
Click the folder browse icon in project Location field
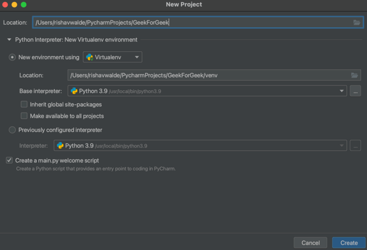pos(357,23)
